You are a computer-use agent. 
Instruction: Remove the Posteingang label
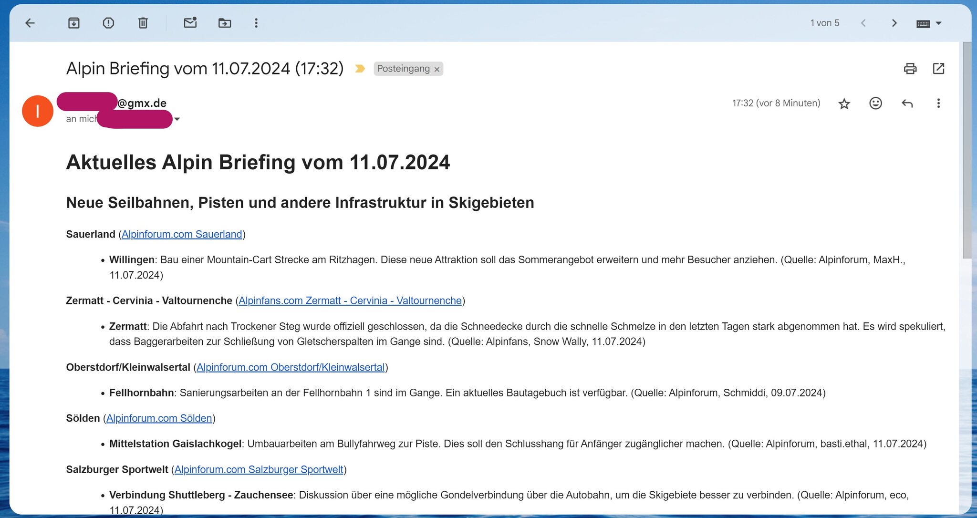tap(437, 69)
